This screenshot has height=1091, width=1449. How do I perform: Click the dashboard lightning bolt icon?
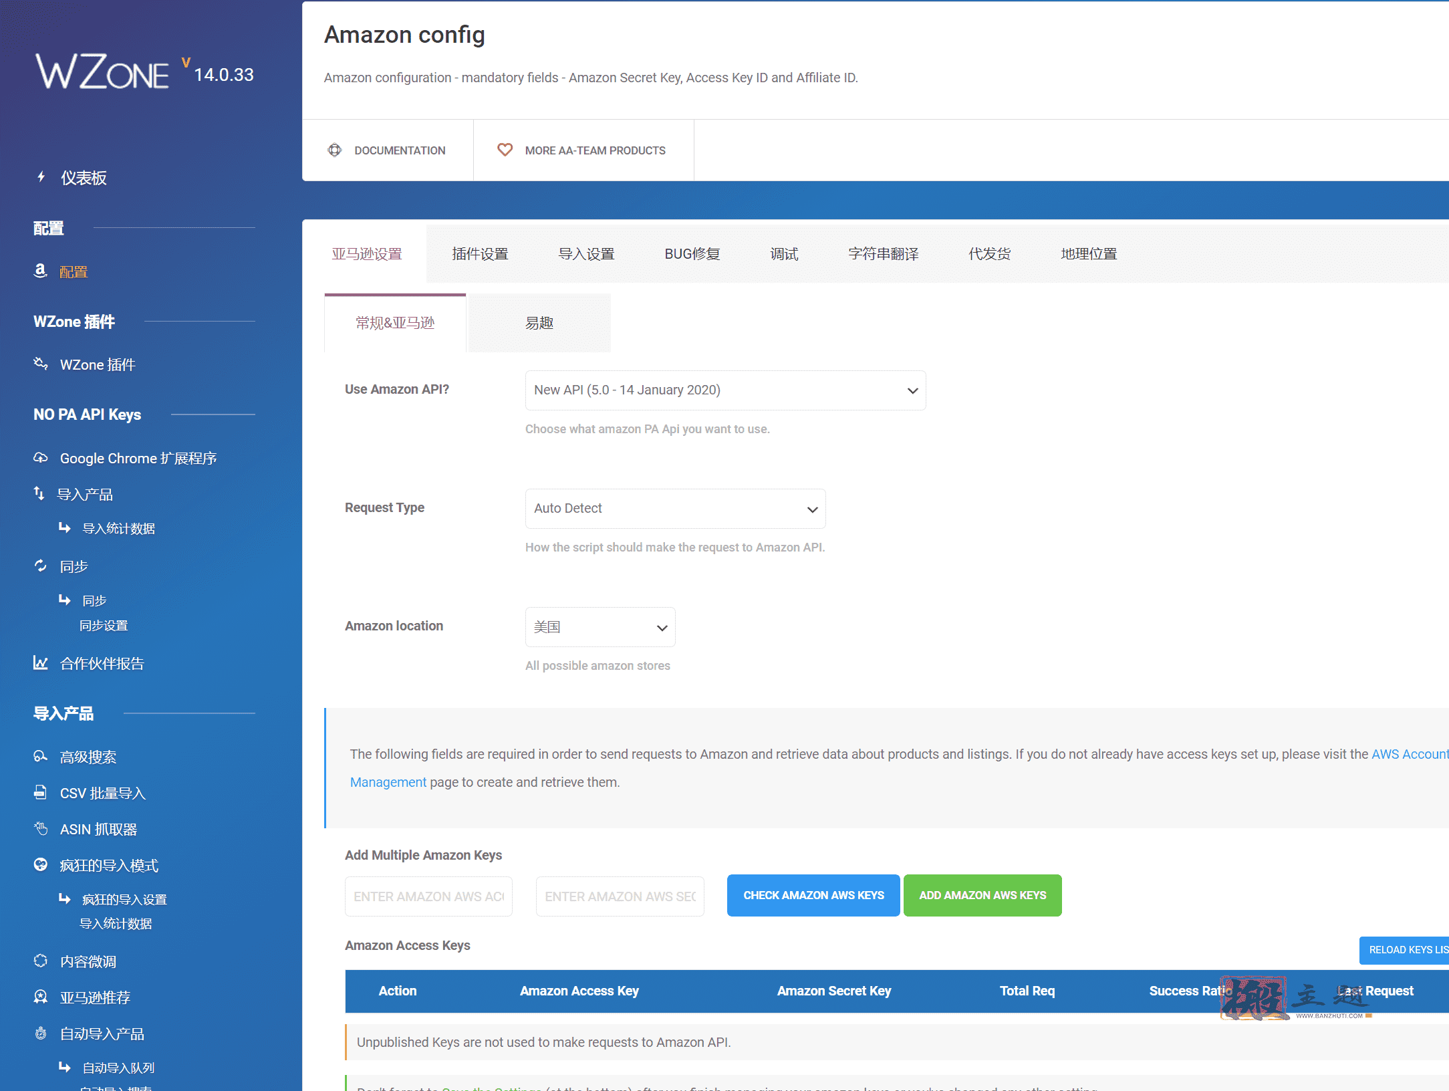coord(41,177)
